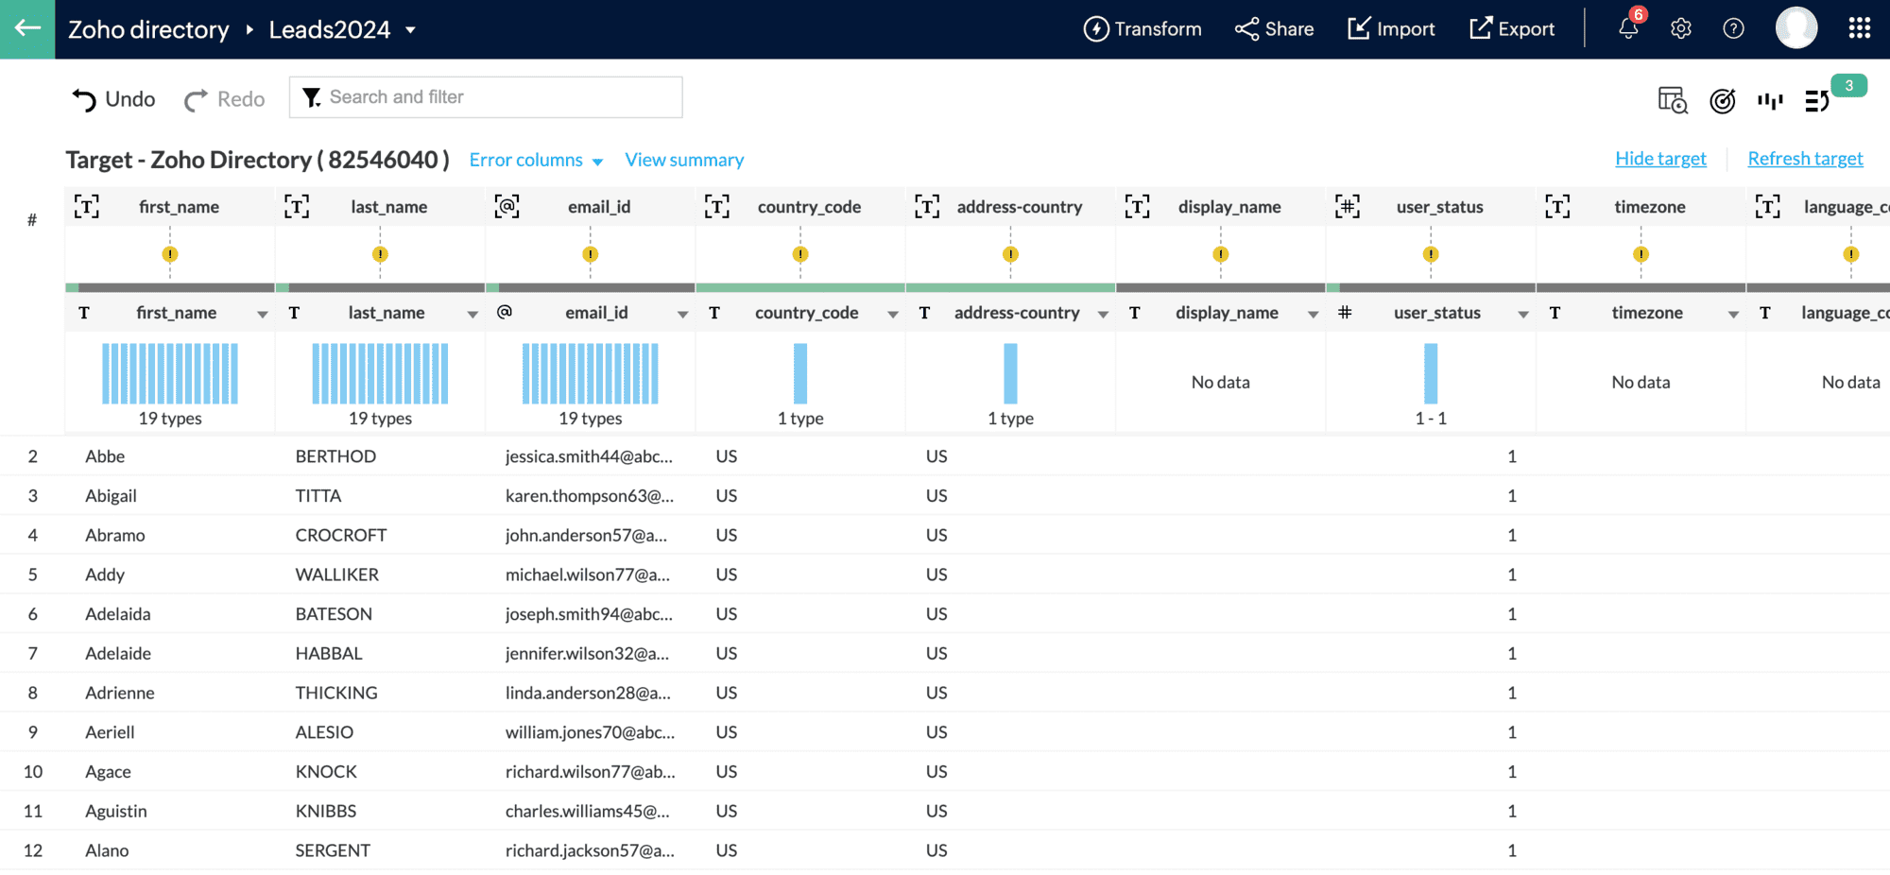This screenshot has width=1890, height=875.
Task: Click the user profile avatar
Action: tap(1795, 28)
